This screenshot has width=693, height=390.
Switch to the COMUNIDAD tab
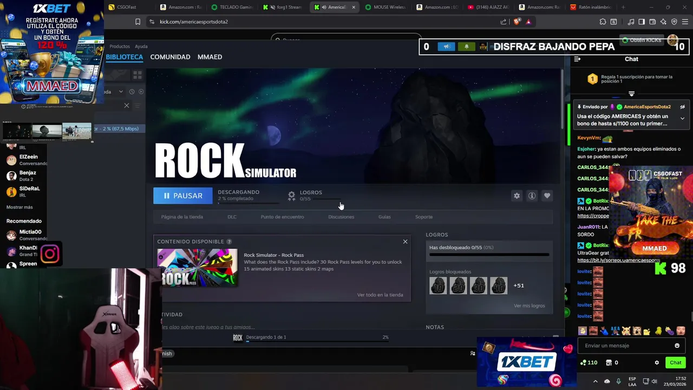coord(170,57)
